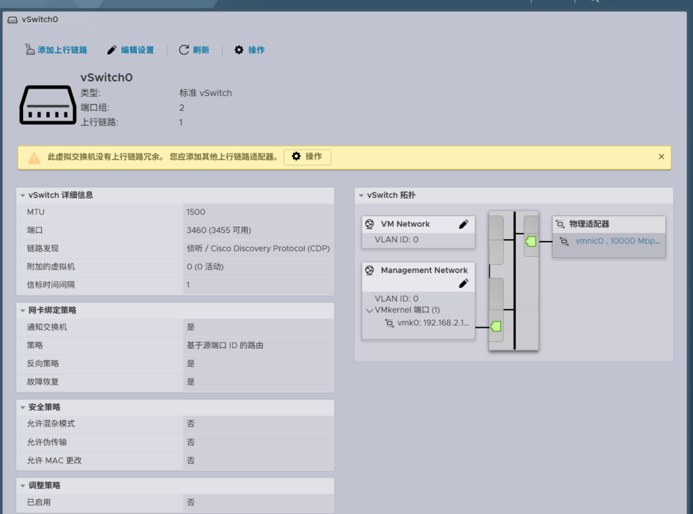This screenshot has height=514, width=693.
Task: Click the green uplink port next to vmnic0
Action: pyautogui.click(x=531, y=241)
